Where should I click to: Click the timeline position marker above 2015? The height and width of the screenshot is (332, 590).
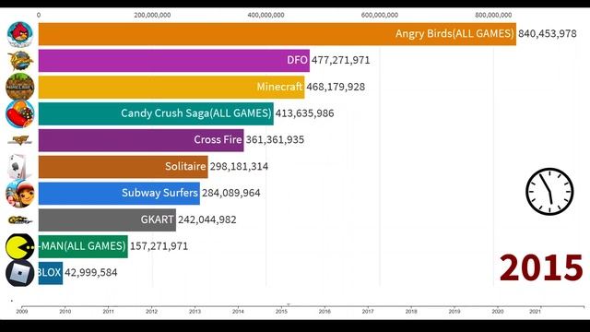point(289,305)
